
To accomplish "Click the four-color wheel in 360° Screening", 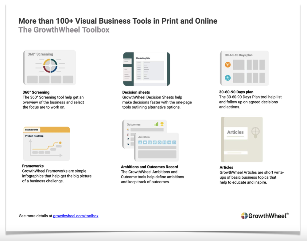I will pos(50,66).
